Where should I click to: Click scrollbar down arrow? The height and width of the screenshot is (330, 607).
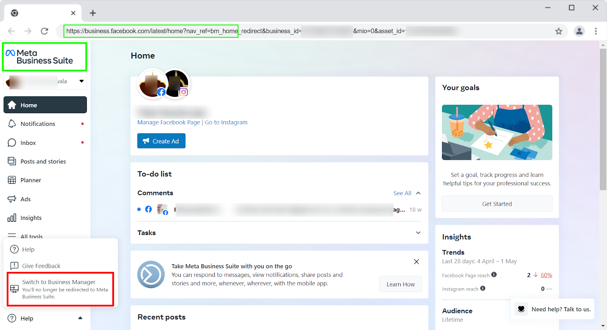[603, 326]
